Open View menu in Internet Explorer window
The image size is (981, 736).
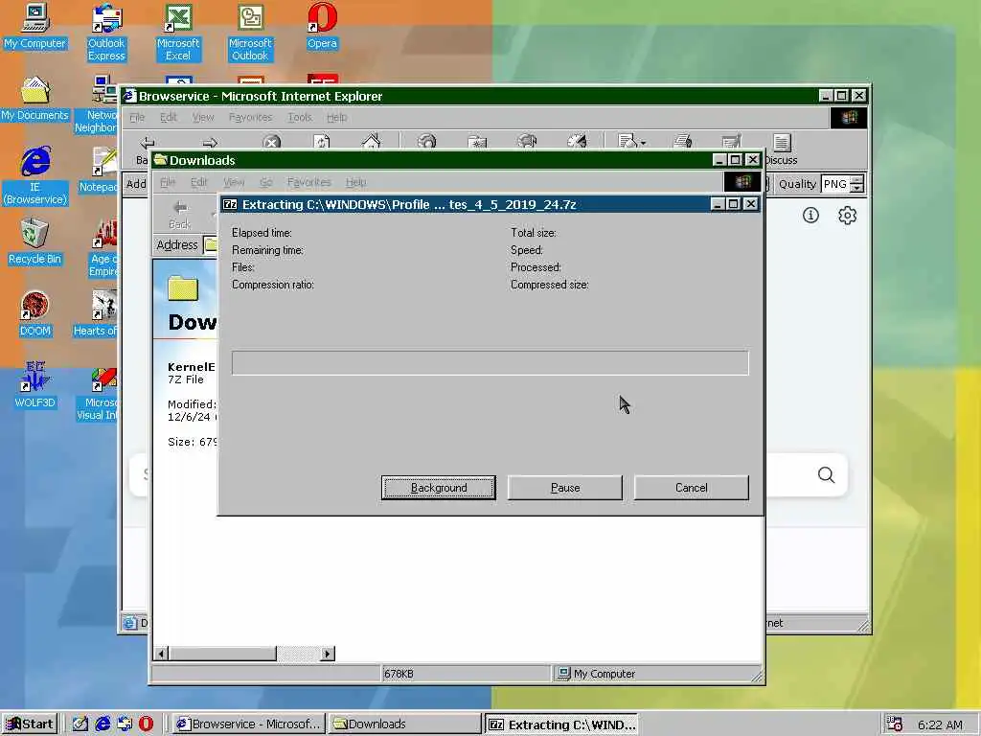pyautogui.click(x=203, y=117)
